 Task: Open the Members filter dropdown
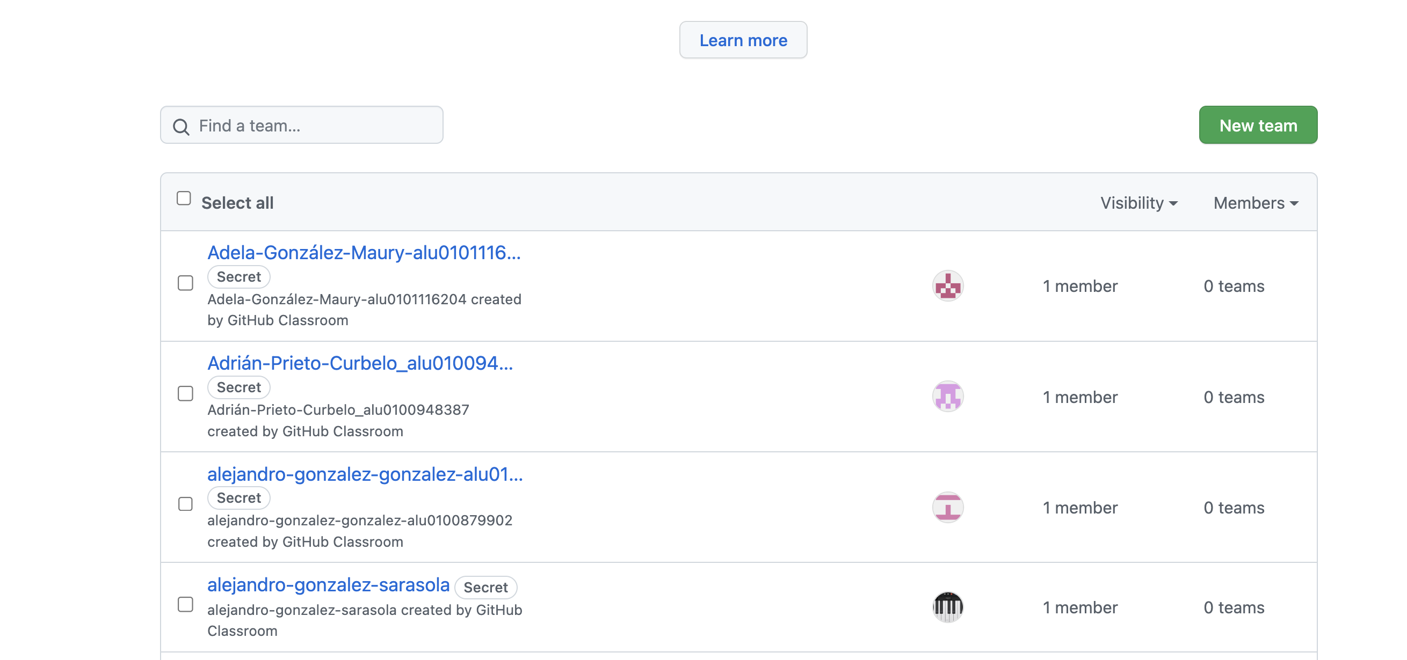click(x=1256, y=203)
